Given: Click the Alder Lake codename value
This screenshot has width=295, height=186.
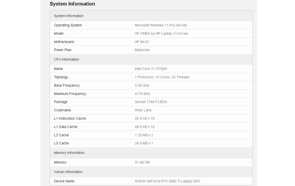Looking at the screenshot, I should (x=143, y=110).
